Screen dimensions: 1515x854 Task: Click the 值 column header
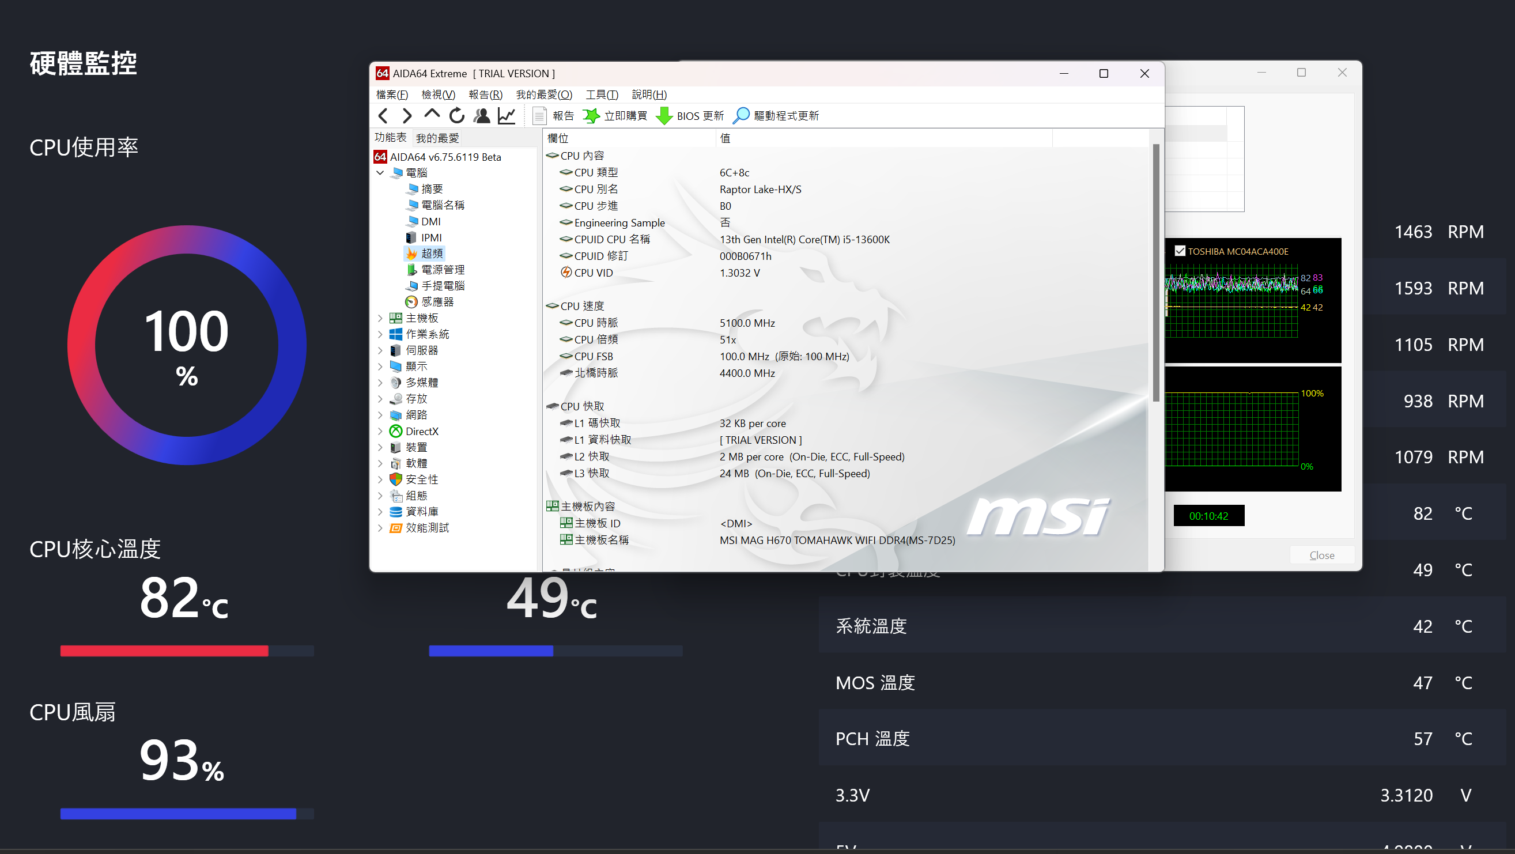884,138
